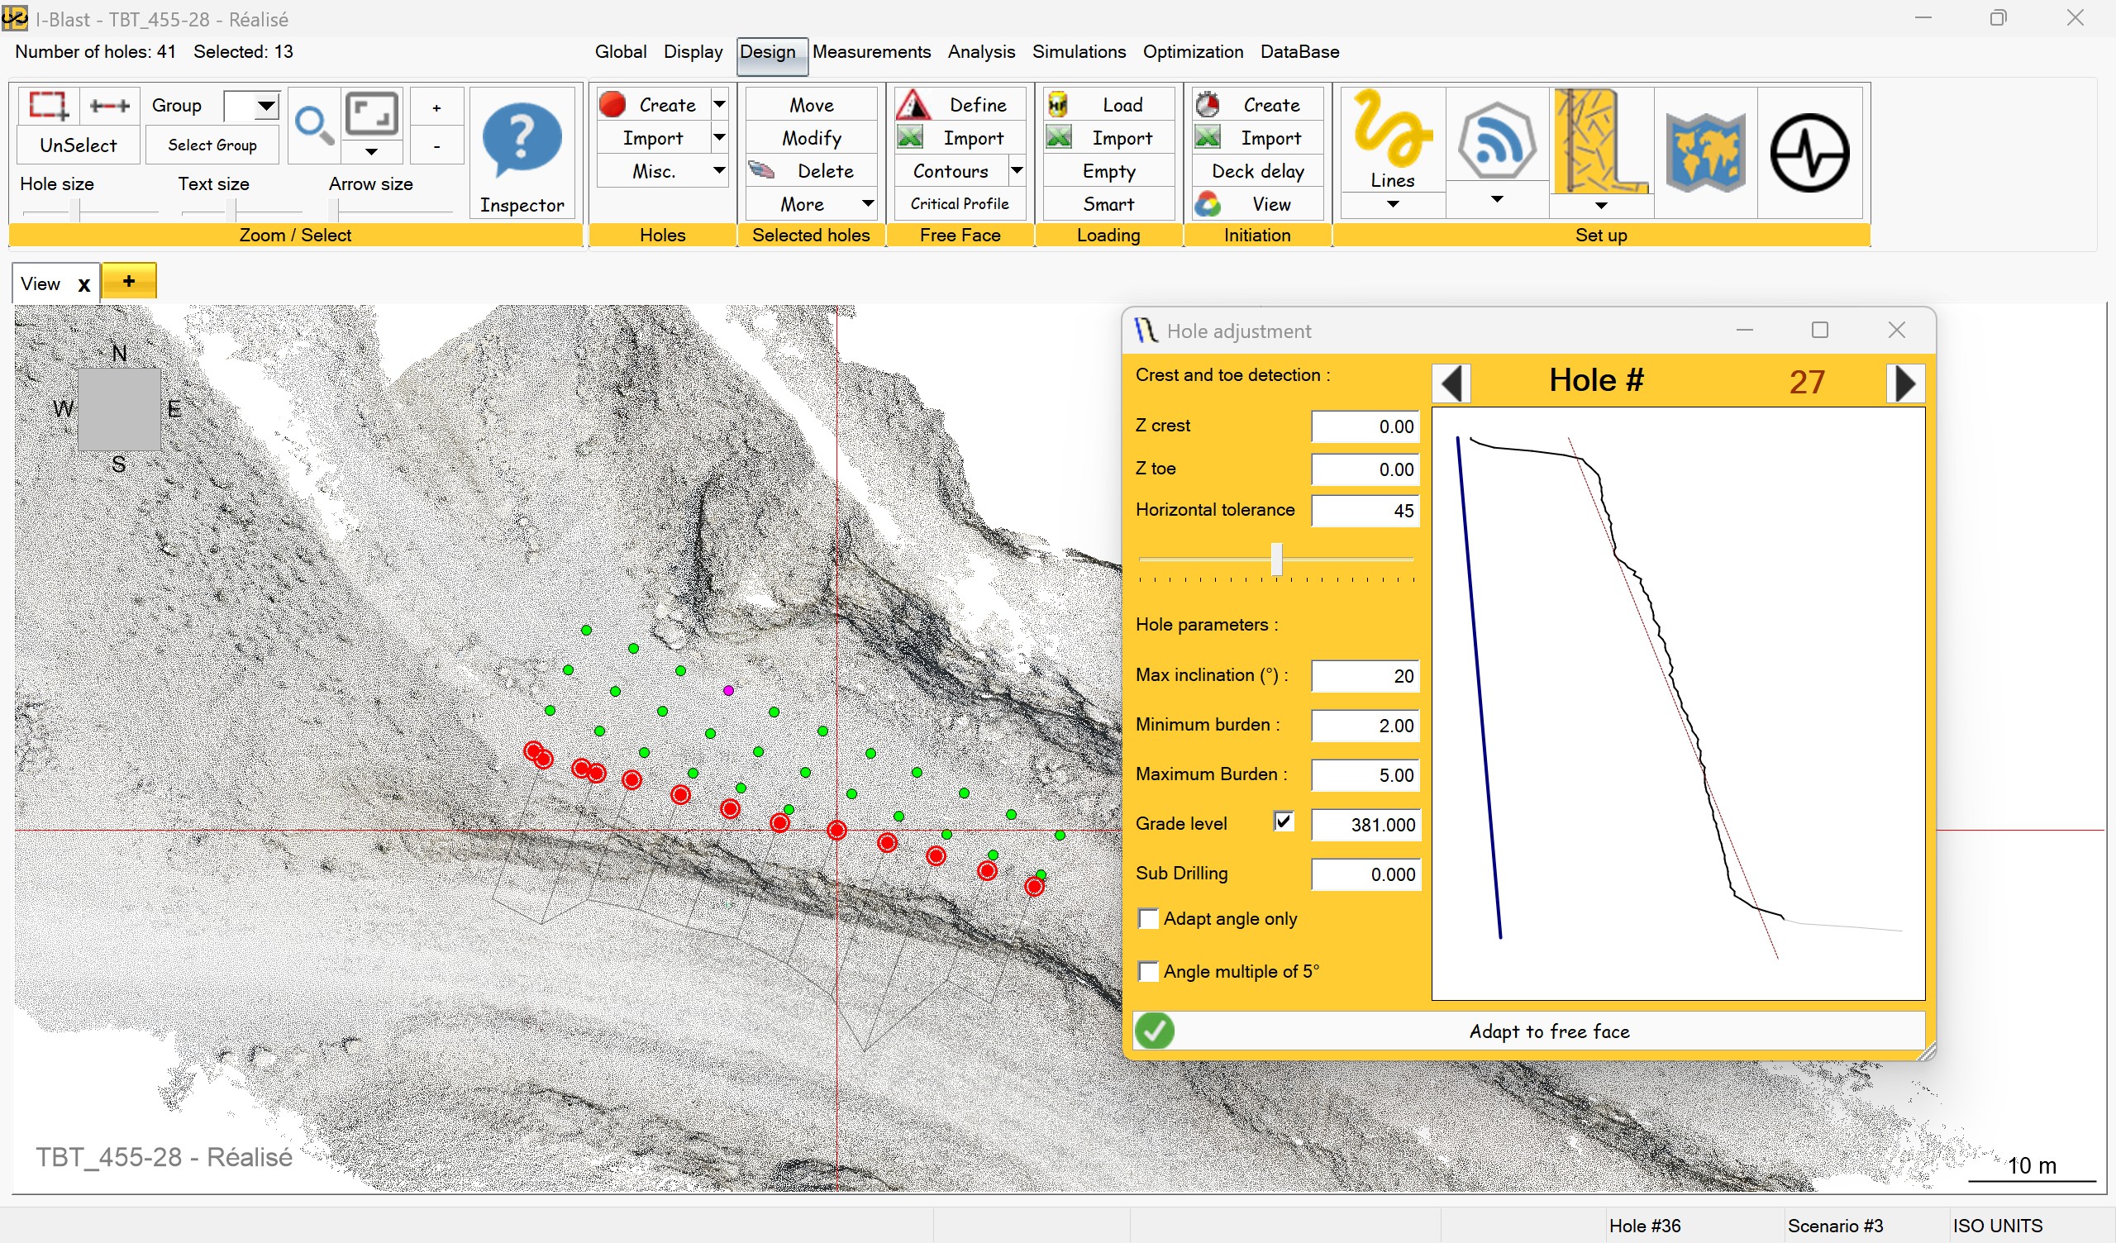Go to next hole with right arrow
Image resolution: width=2116 pixels, height=1243 pixels.
(1904, 383)
